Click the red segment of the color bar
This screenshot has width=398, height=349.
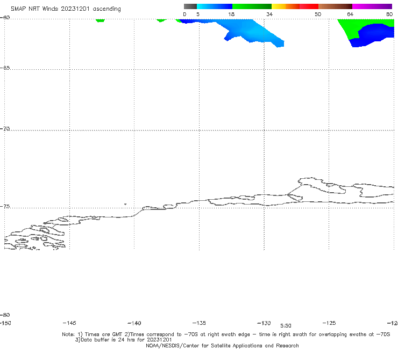tap(309, 6)
